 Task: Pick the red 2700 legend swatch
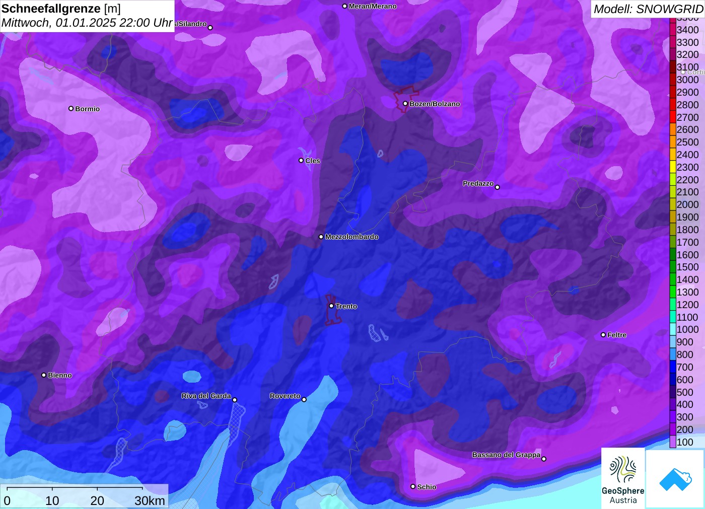[x=673, y=117]
